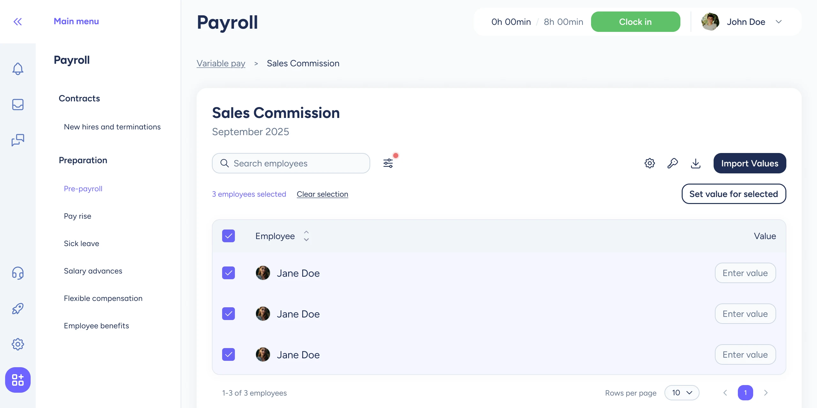817x408 pixels.
Task: Open the chat messages icon
Action: [x=18, y=140]
